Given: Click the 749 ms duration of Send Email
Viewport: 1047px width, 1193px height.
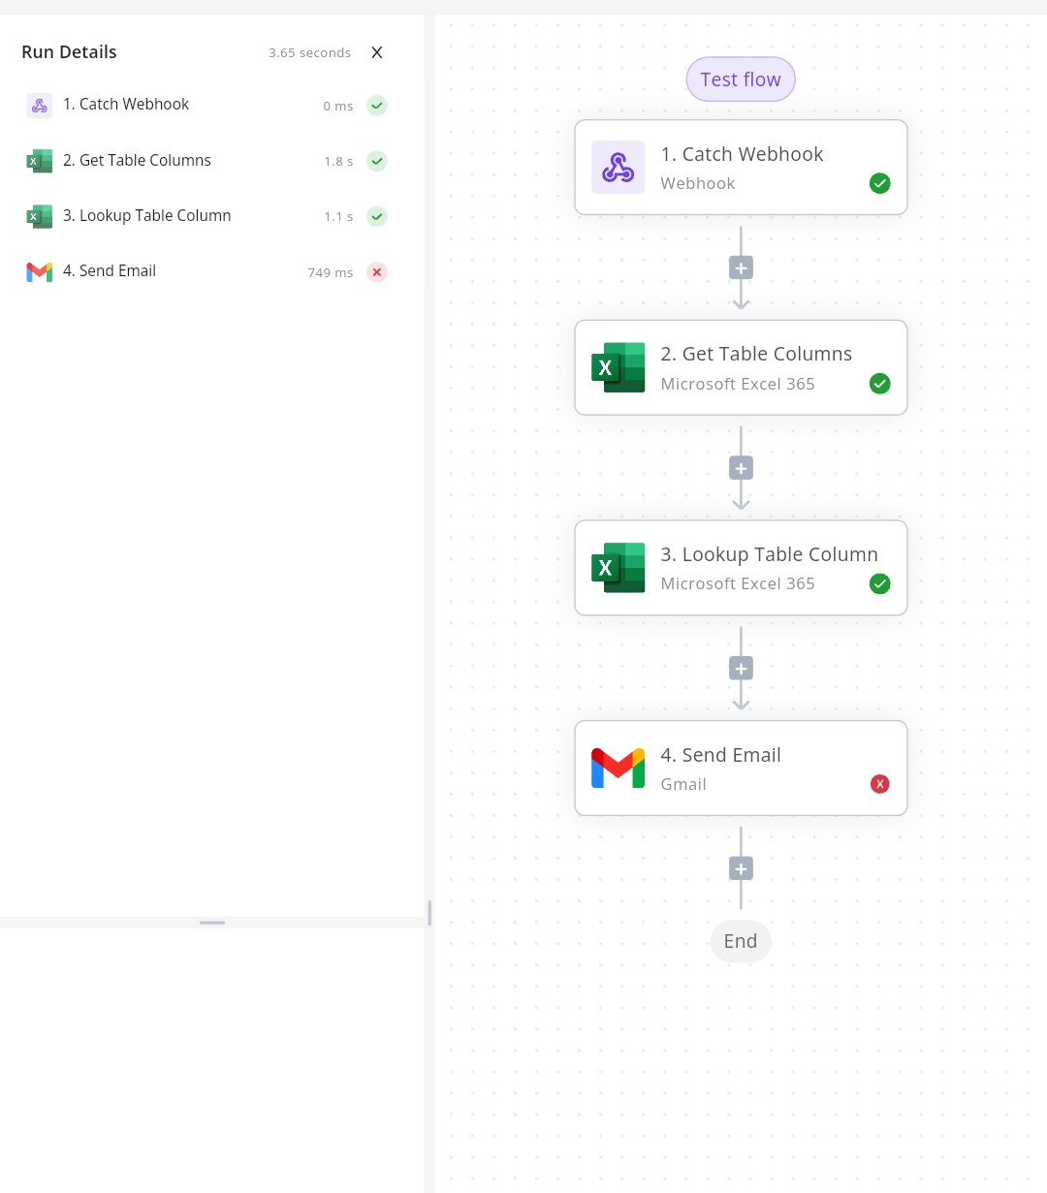Looking at the screenshot, I should [x=331, y=273].
